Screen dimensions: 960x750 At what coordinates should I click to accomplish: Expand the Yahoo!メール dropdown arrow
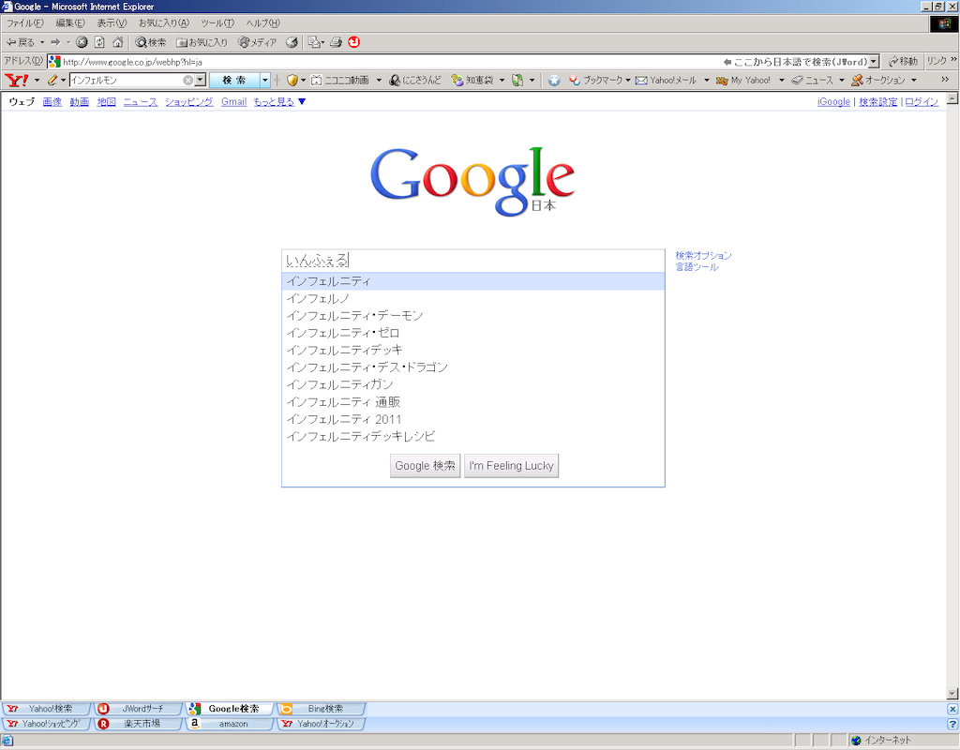point(707,81)
